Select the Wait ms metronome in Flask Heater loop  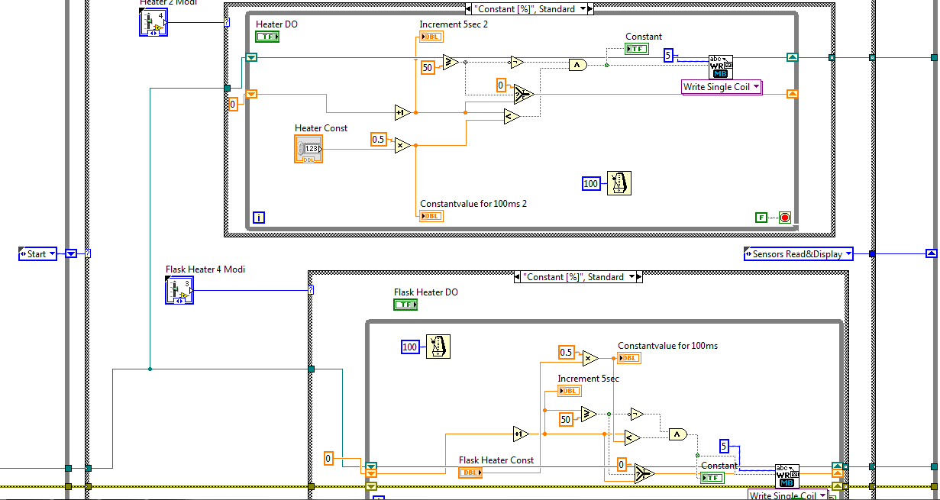pos(438,347)
